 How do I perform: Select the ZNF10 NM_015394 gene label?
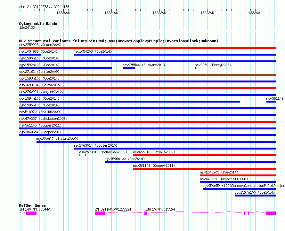click(160, 209)
